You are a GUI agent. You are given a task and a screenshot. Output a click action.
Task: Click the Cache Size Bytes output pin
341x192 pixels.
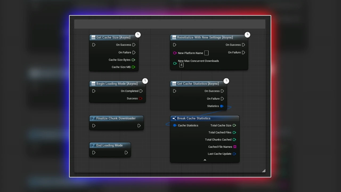(133, 60)
